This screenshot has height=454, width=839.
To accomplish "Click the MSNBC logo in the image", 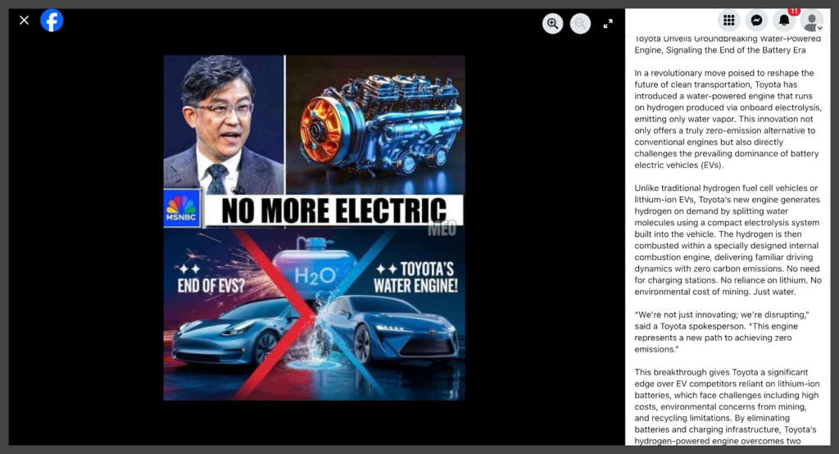I will 181,210.
